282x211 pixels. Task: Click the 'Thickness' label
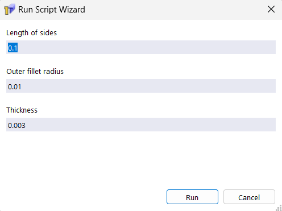pyautogui.click(x=22, y=110)
